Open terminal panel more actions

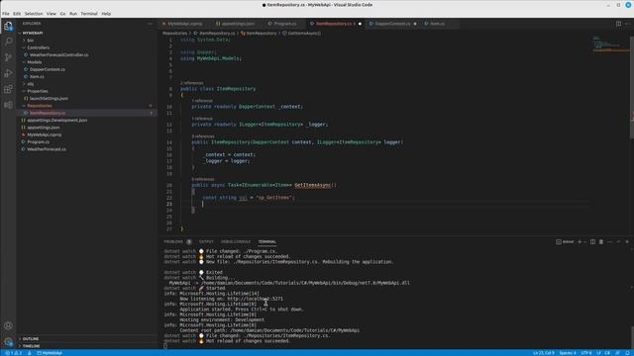(x=610, y=241)
